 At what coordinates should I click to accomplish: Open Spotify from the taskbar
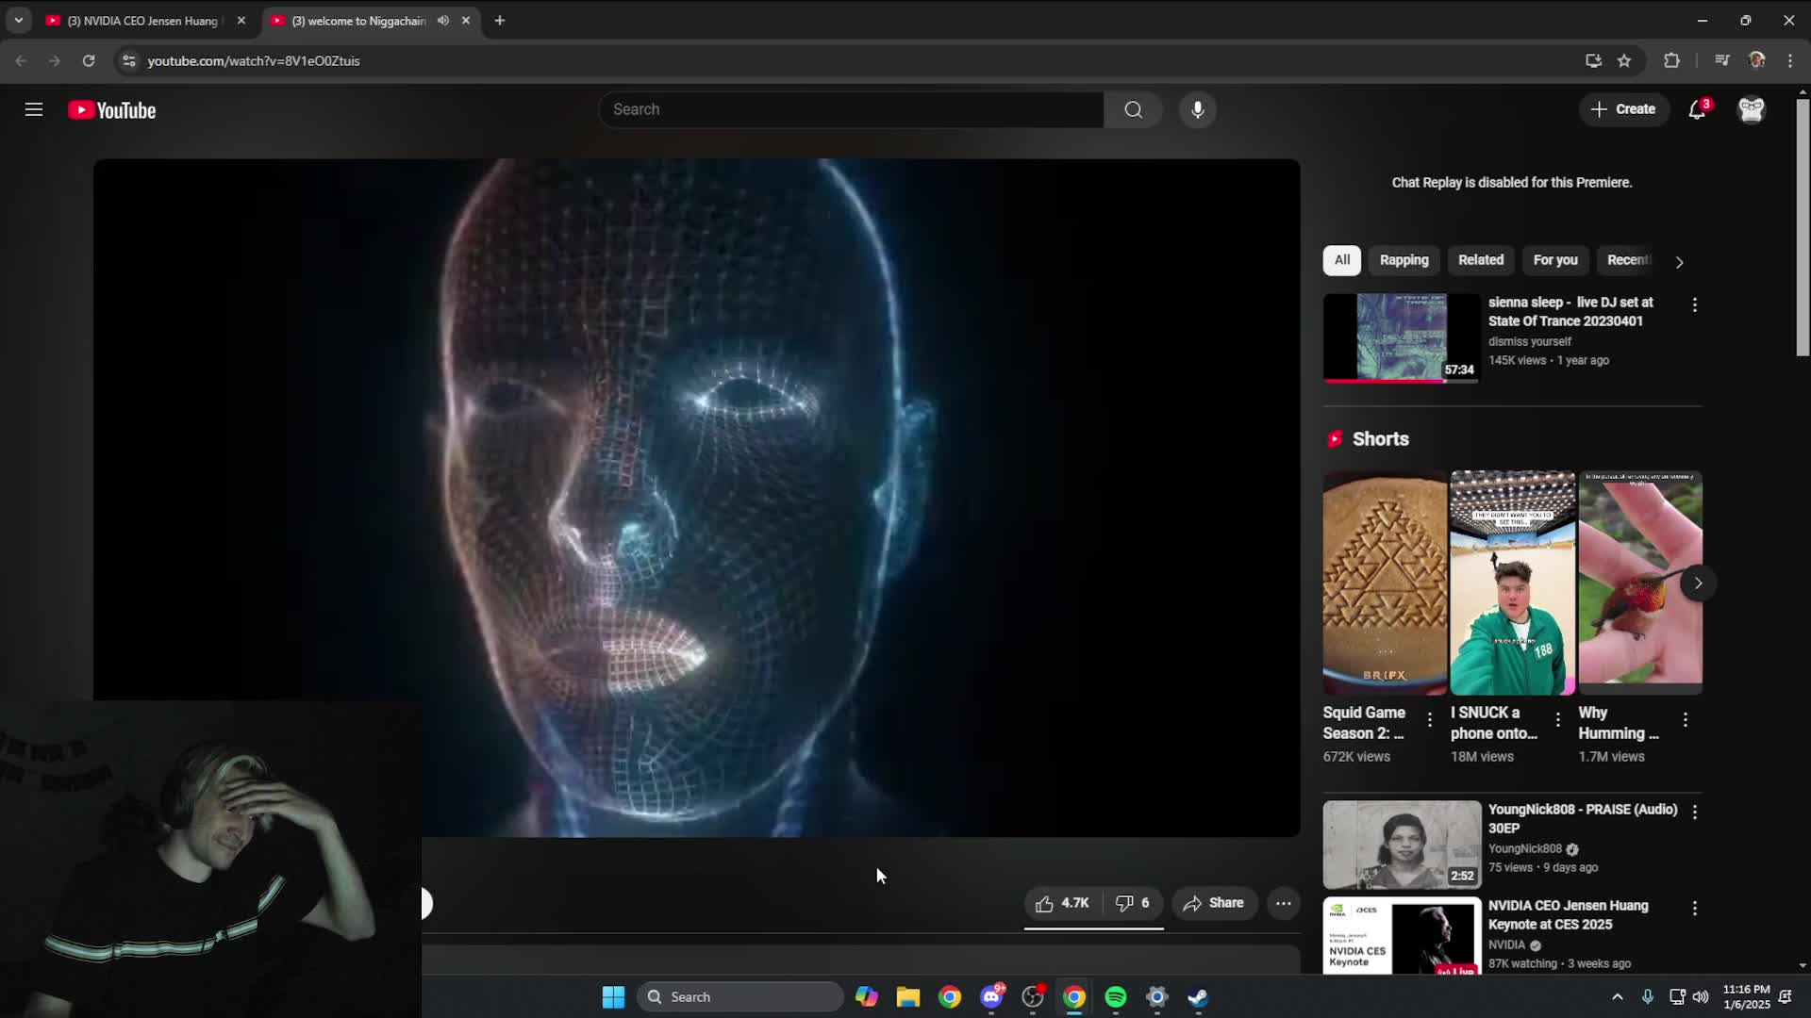(x=1115, y=996)
